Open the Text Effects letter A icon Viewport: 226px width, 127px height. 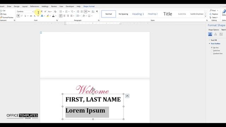(x=42, y=16)
